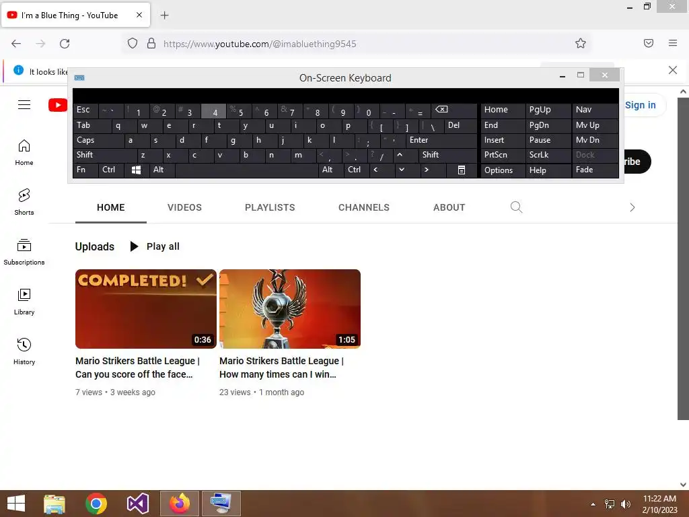Go to Home in YouTube sidebar

pyautogui.click(x=24, y=153)
